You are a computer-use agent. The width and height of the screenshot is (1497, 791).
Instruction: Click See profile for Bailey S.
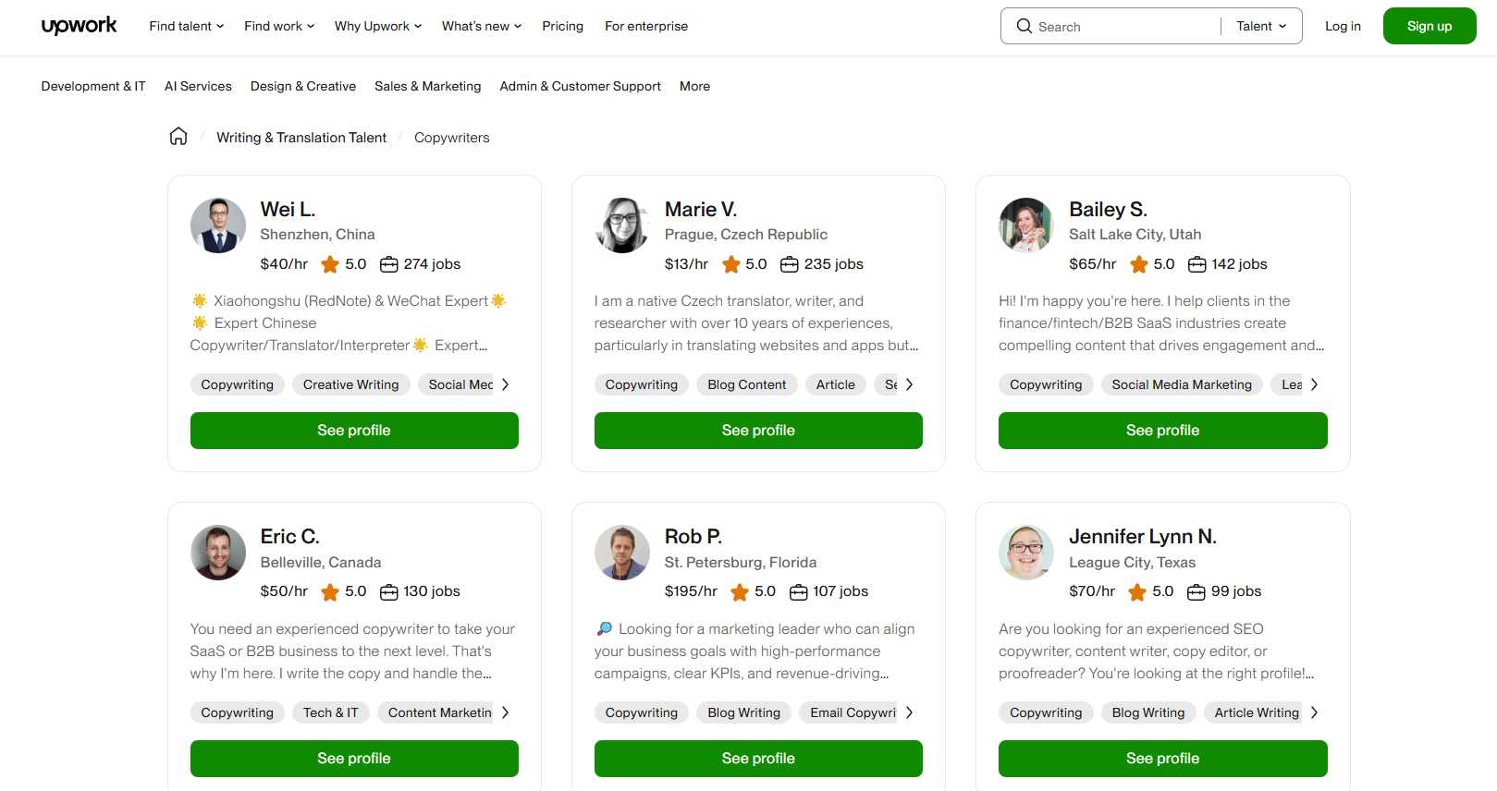[1162, 430]
